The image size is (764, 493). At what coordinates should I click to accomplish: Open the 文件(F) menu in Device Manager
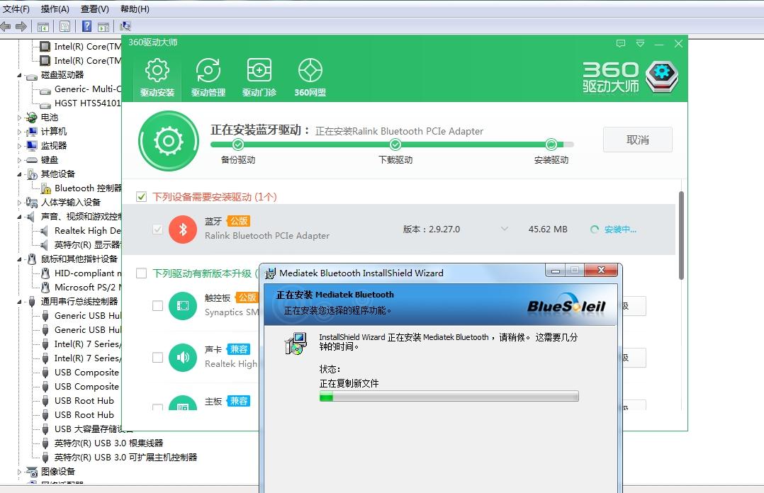16,8
